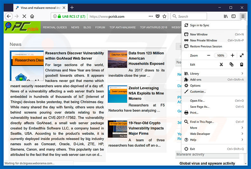This screenshot has height=169, width=251.
Task: Select New Window menu entry
Action: [214, 34]
